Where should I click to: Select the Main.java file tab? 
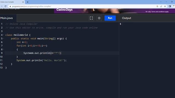point(7,18)
